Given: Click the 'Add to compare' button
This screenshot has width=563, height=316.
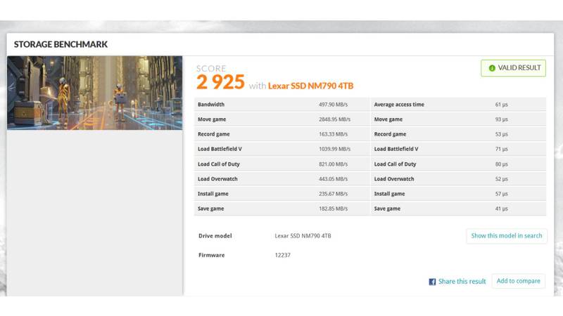Looking at the screenshot, I should (x=518, y=282).
